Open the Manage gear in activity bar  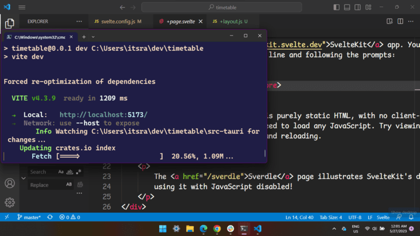pyautogui.click(x=9, y=203)
